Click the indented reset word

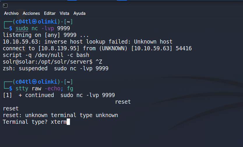(x=123, y=102)
